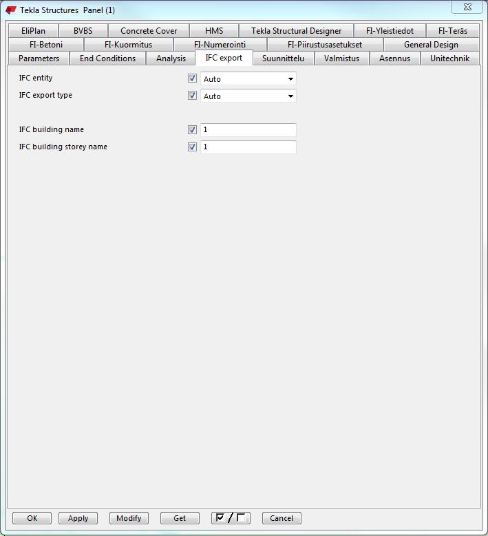The height and width of the screenshot is (536, 488).
Task: Close the Panel dialog window
Action: (x=467, y=7)
